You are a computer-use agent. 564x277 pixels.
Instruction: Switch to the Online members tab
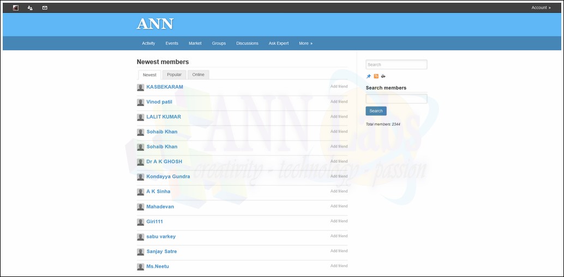pyautogui.click(x=198, y=75)
